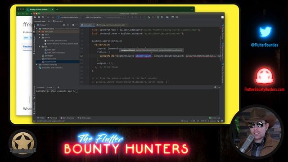Image resolution: width=288 pixels, height=162 pixels.
Task: Open the 'no device selected' dropdown
Action: pos(69,17)
